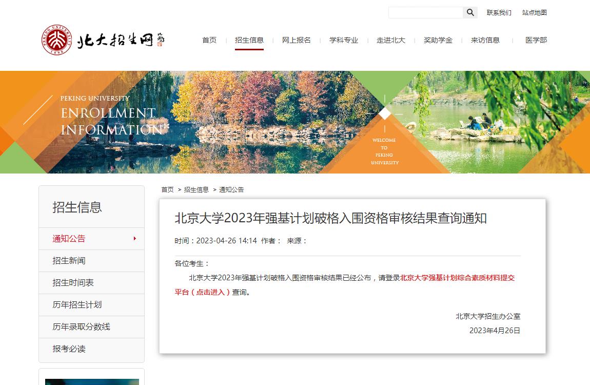The height and width of the screenshot is (385, 590).
Task: Open 走进北大 navigation item
Action: point(391,40)
